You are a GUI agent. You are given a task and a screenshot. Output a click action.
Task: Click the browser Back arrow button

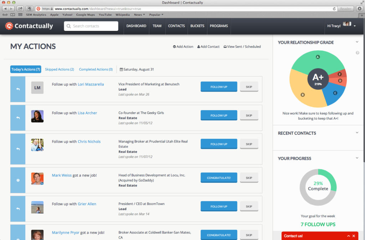point(5,9)
